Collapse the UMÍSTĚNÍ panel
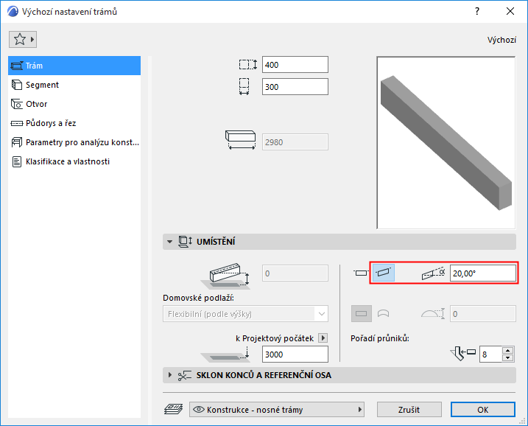This screenshot has height=426, width=528. point(169,242)
